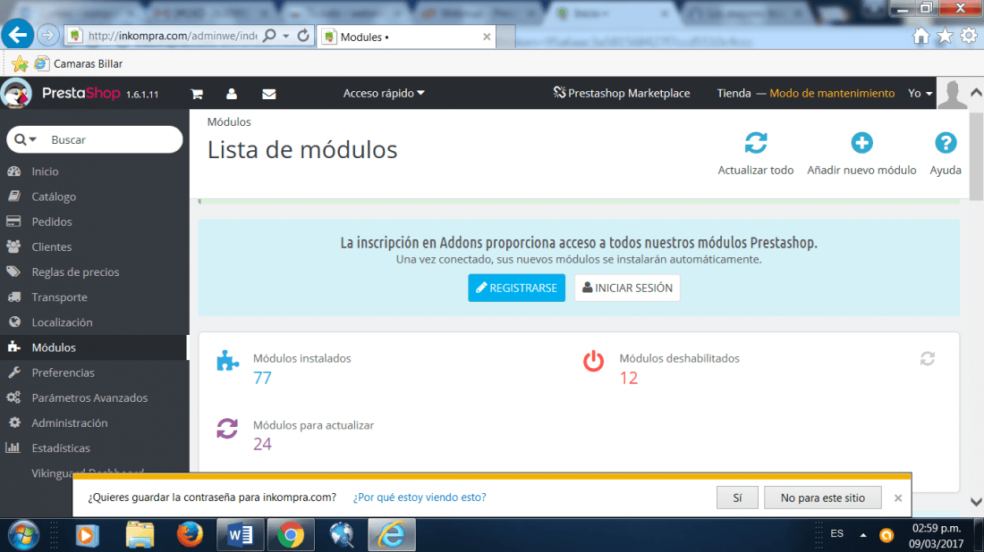Open browser home icon
Viewport: 984px width, 552px height.
coord(920,36)
